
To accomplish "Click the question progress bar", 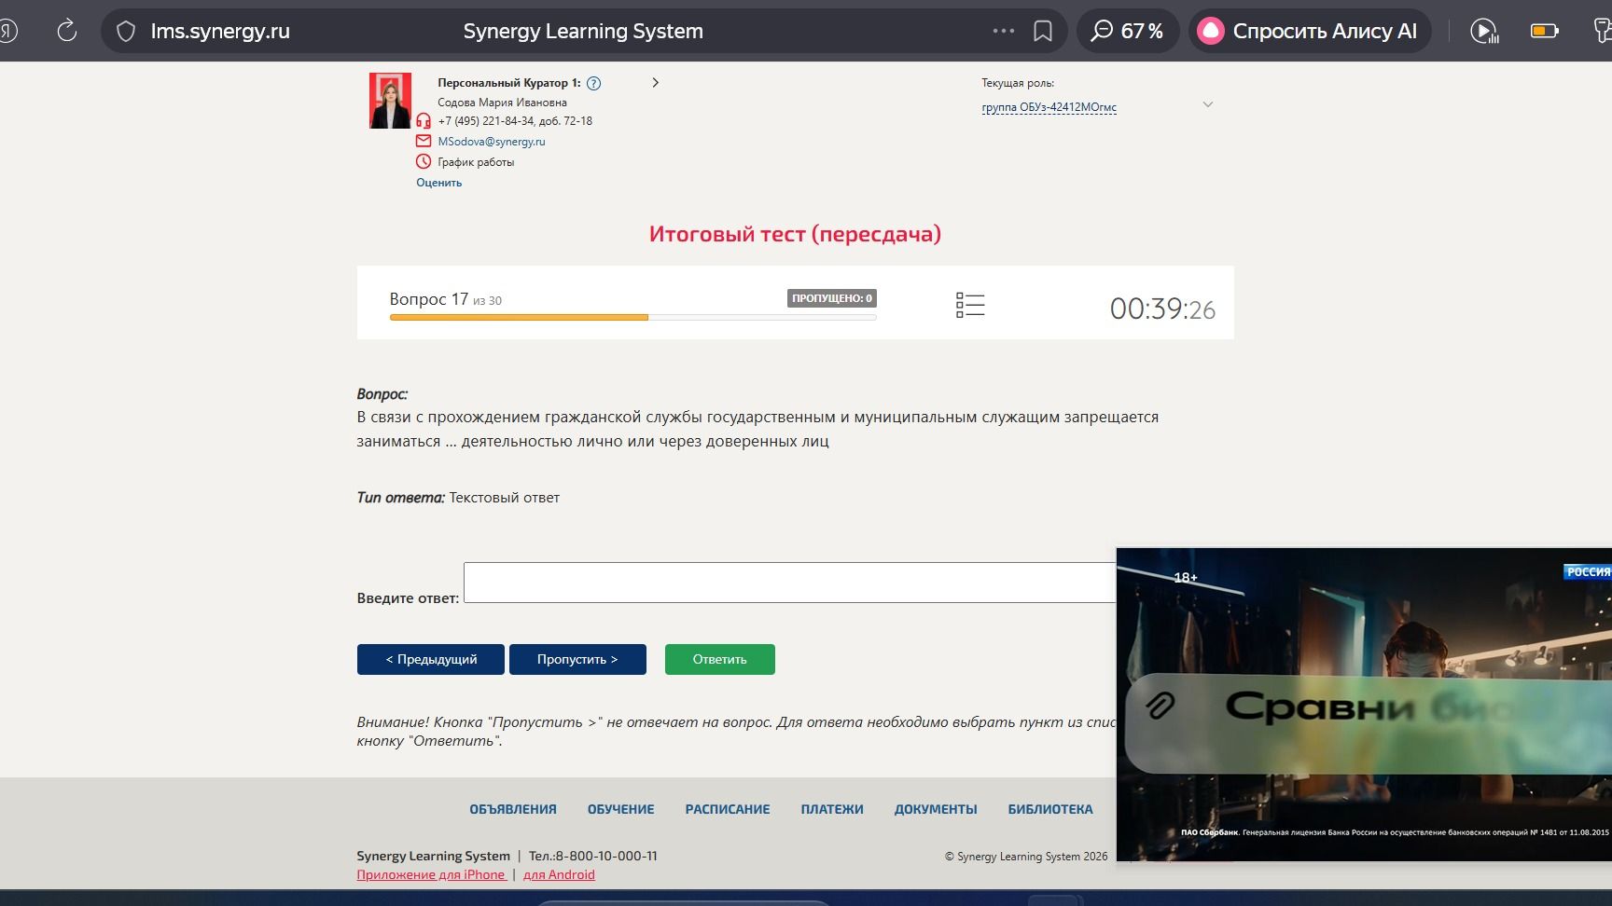I will click(632, 318).
